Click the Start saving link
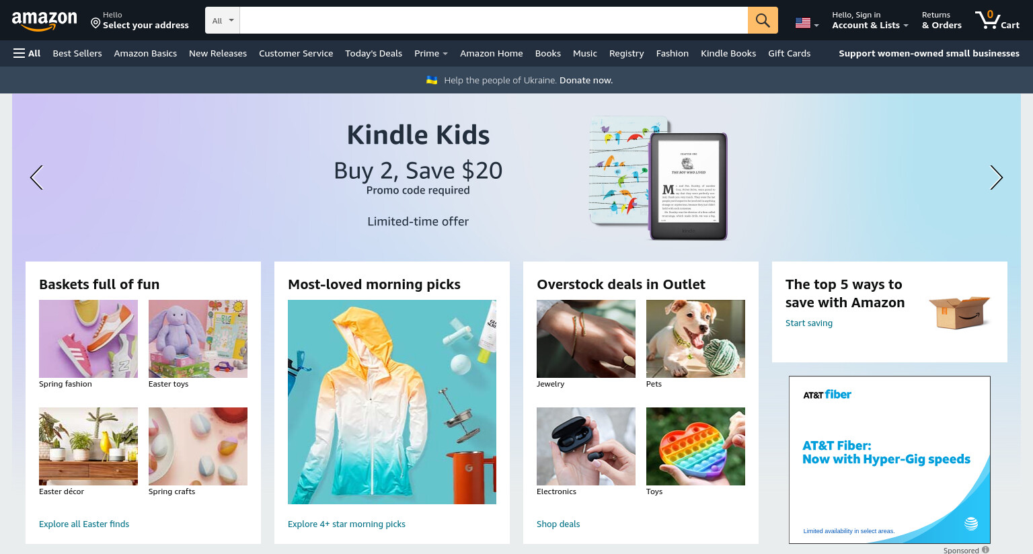The image size is (1033, 554). pyautogui.click(x=809, y=323)
